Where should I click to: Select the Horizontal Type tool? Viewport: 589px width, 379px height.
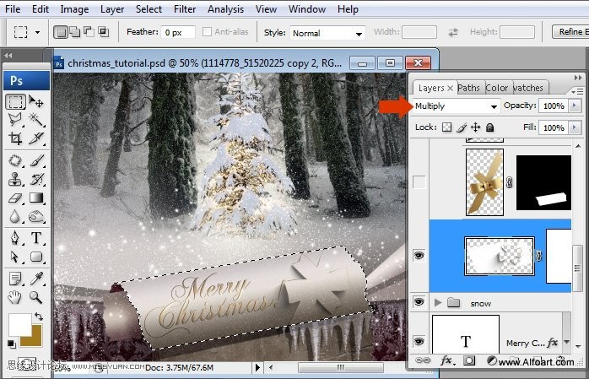(36, 238)
